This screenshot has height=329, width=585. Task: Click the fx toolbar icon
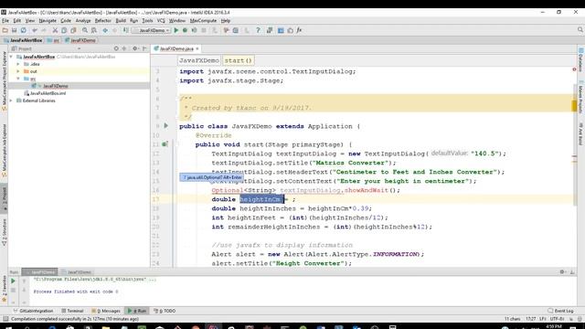tap(299, 30)
